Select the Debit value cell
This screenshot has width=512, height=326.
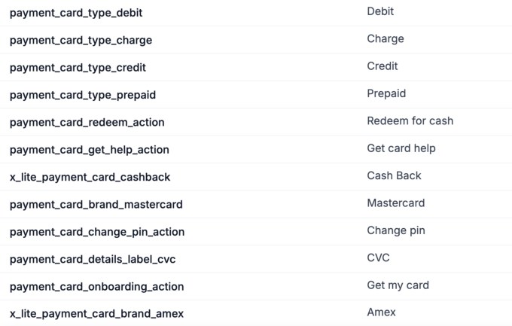pos(380,11)
